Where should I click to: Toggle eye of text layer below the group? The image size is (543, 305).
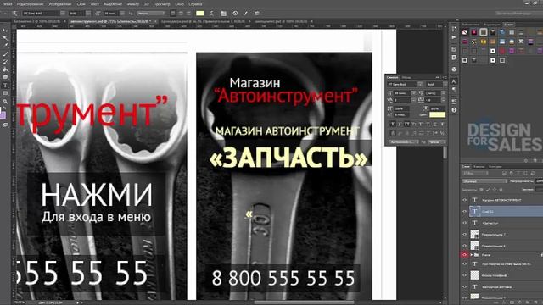coord(465,263)
